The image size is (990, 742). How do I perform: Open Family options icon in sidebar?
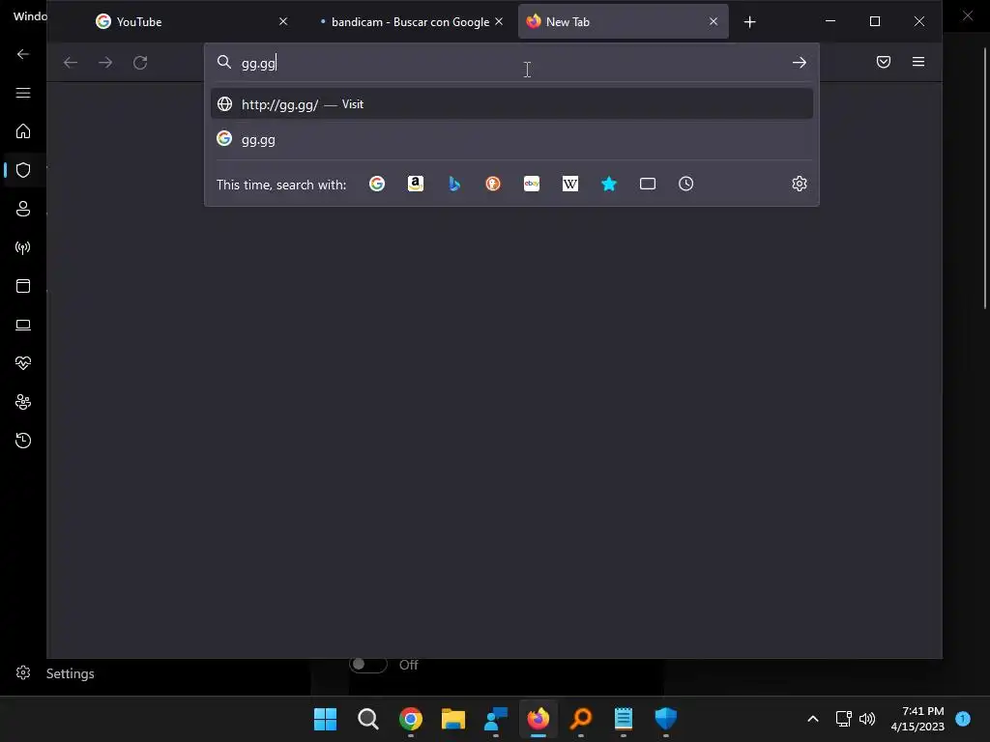[x=23, y=402]
